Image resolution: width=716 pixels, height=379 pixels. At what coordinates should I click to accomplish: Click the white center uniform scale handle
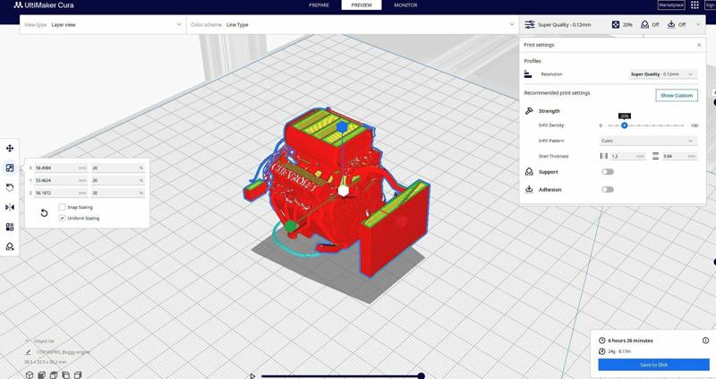click(344, 191)
